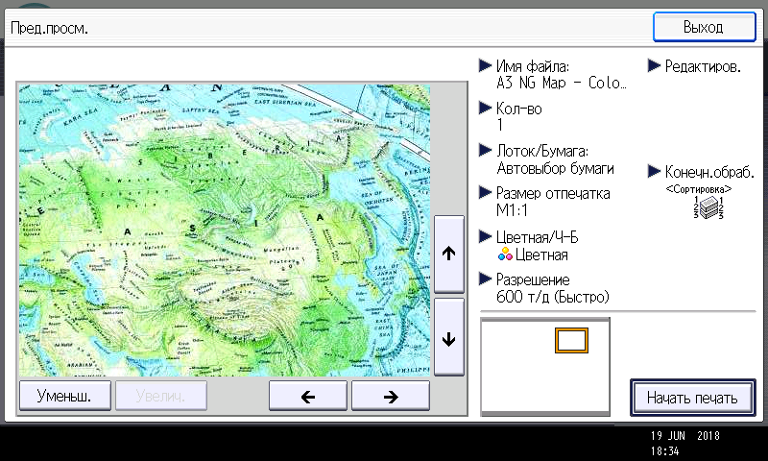Screen dimensions: 768x461
Task: Pan preview up with the up arrow
Action: point(448,254)
